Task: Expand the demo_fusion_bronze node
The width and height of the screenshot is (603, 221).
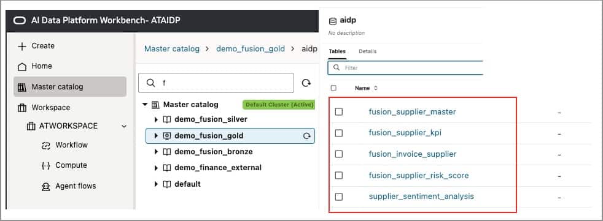Action: pos(156,152)
